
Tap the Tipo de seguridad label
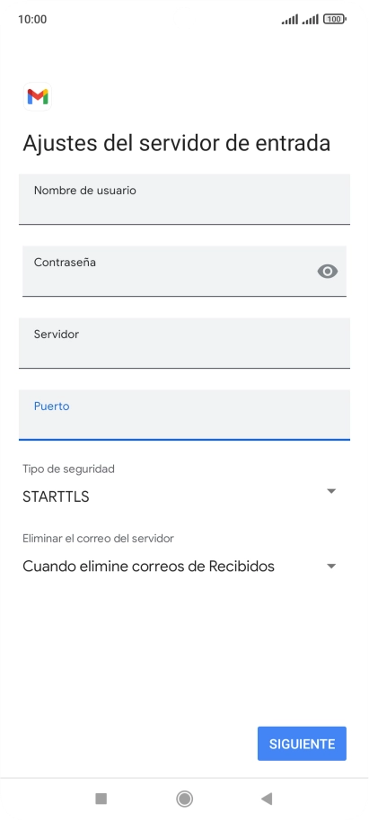pyautogui.click(x=68, y=469)
